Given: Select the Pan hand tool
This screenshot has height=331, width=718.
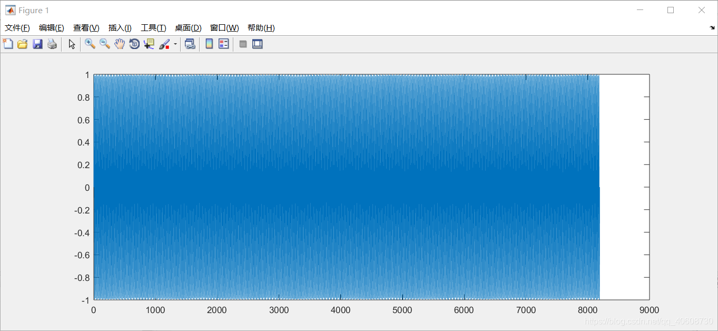Looking at the screenshot, I should pyautogui.click(x=120, y=44).
